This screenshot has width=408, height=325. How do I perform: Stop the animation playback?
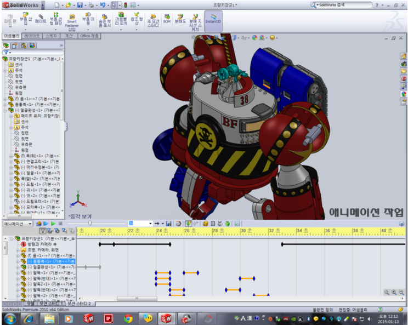pos(60,224)
